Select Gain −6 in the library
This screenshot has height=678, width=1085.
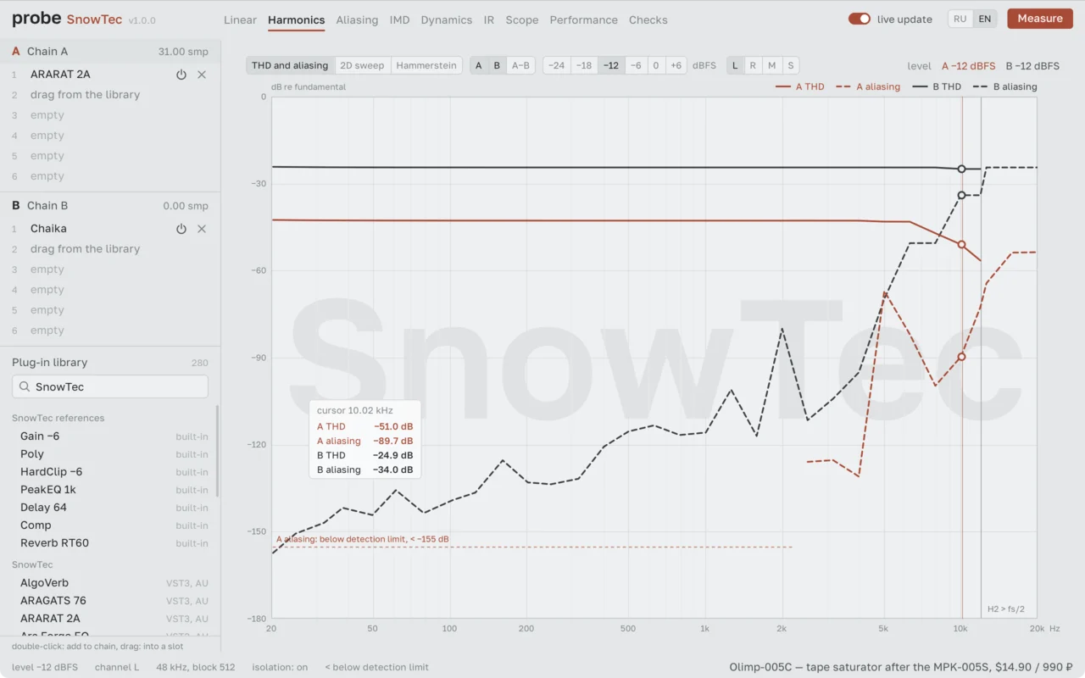tap(110, 436)
